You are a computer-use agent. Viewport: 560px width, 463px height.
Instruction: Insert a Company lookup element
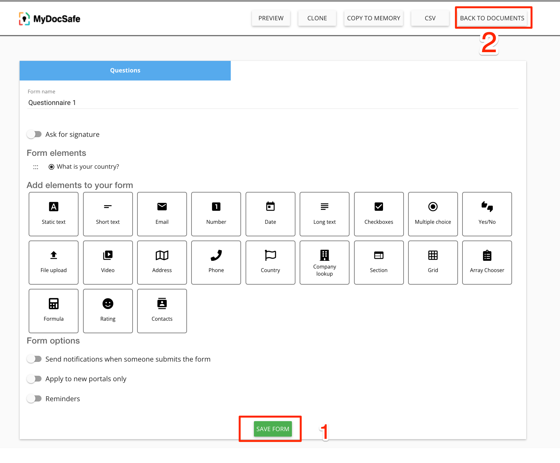[324, 262]
